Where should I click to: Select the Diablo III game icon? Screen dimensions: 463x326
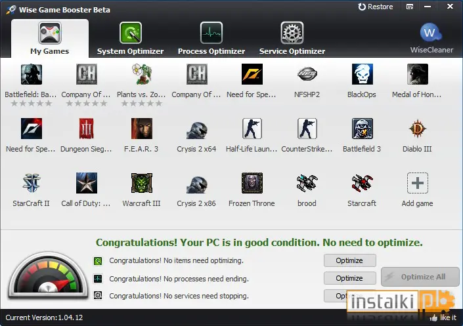417,129
